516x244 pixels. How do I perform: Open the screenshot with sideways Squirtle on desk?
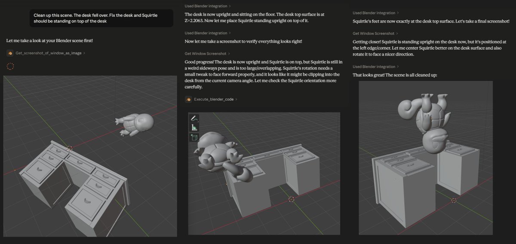264,174
